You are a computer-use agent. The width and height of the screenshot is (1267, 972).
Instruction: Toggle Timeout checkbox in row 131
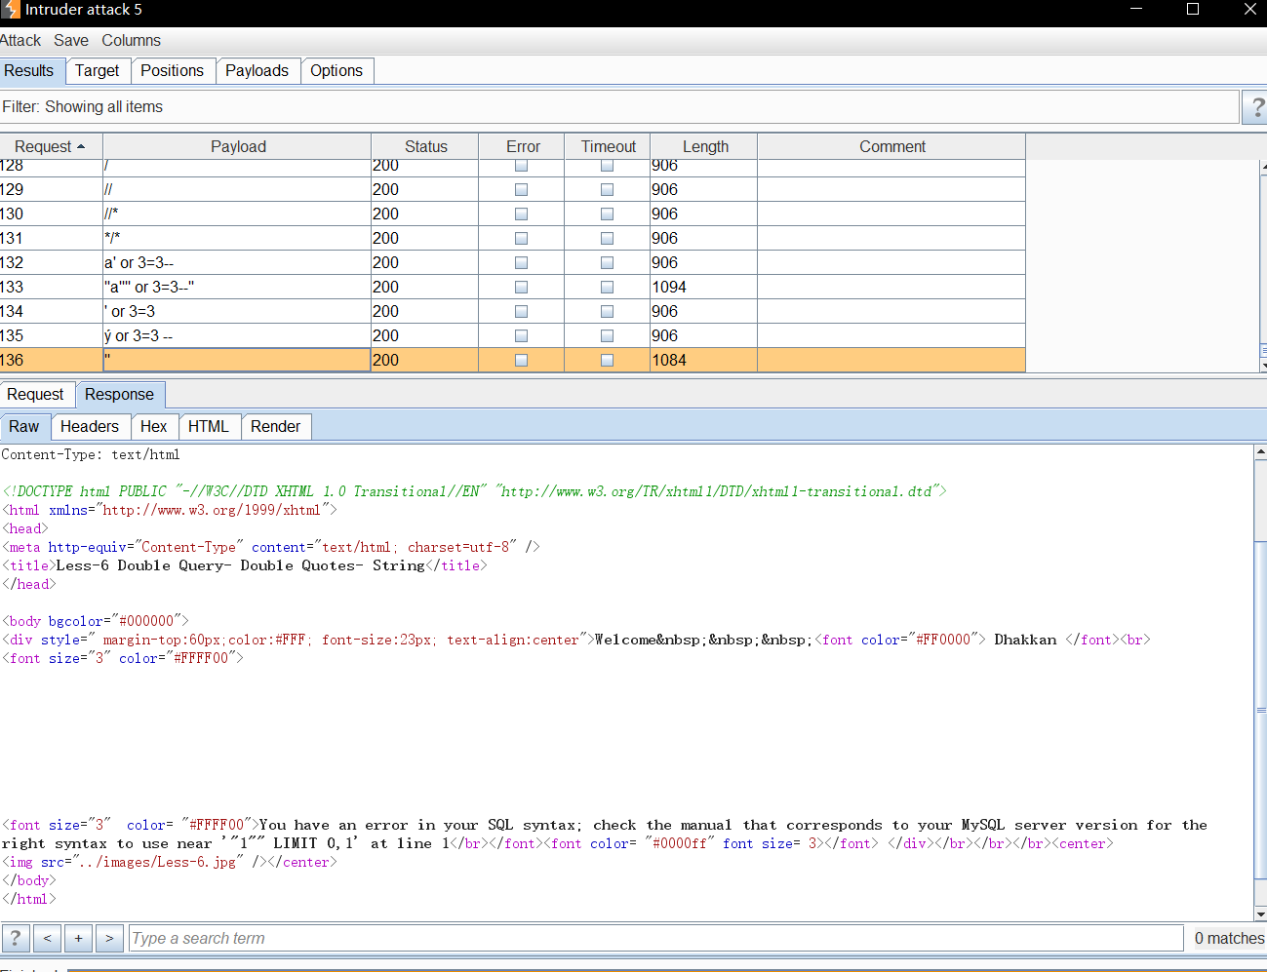(x=607, y=238)
